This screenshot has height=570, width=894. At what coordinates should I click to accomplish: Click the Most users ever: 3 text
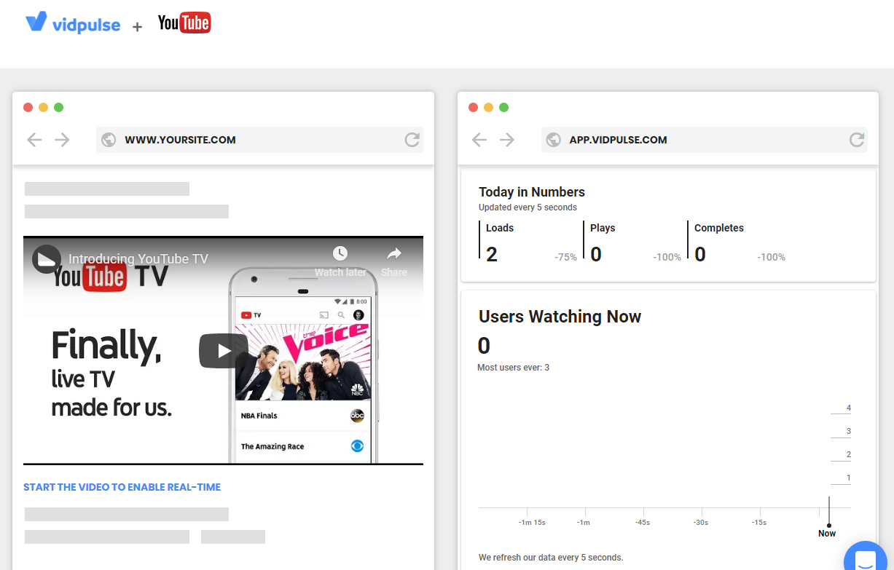(513, 367)
